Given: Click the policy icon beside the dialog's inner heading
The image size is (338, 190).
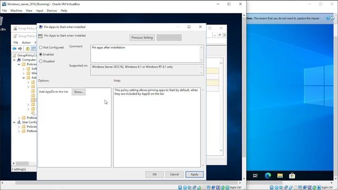Looking at the screenshot, I should 40,36.
